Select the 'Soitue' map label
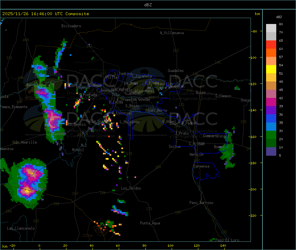This screenshot has height=250, width=296. click(175, 146)
